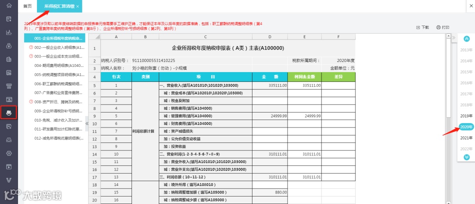
Task: Click warning icon beside 002 form
Action: pos(31,47)
